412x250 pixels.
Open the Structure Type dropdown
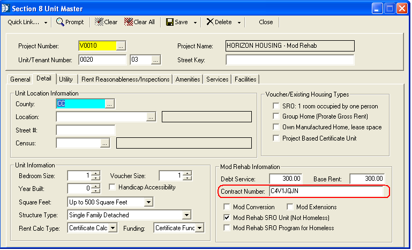pos(186,215)
